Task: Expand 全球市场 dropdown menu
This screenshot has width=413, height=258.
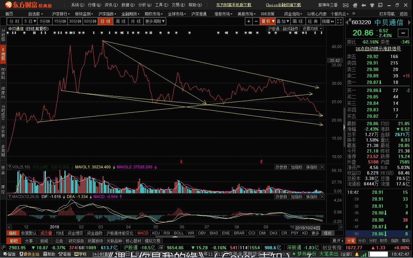Action: [177, 14]
